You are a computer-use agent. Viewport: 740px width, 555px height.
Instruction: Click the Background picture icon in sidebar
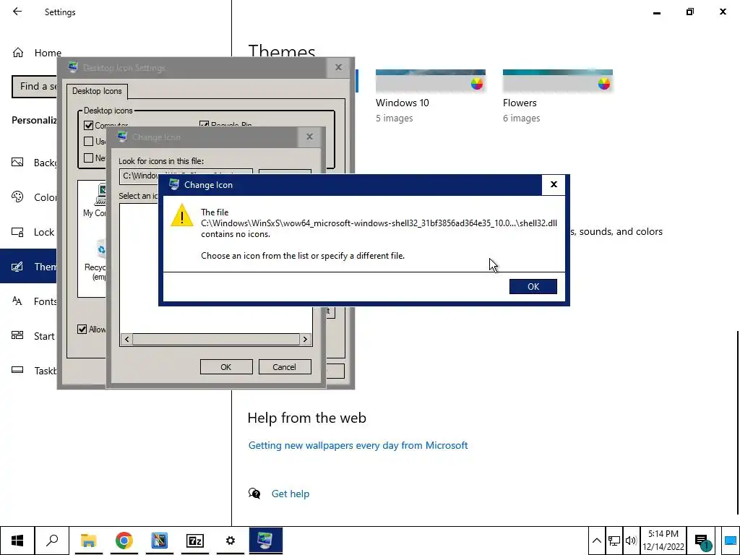tap(17, 163)
